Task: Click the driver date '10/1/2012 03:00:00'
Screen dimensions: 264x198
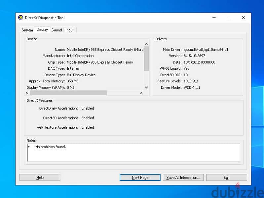Action: (x=199, y=62)
